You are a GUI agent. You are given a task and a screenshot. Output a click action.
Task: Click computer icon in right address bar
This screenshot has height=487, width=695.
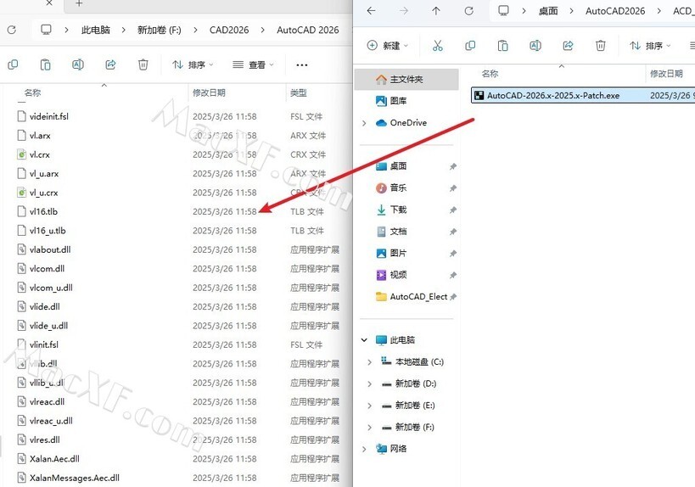pyautogui.click(x=503, y=11)
